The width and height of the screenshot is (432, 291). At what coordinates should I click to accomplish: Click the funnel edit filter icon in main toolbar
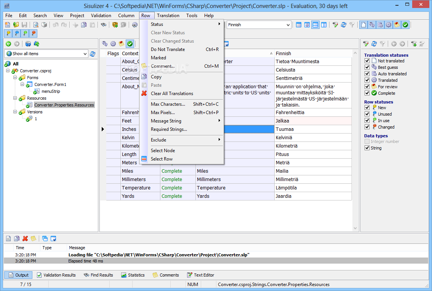335,25
